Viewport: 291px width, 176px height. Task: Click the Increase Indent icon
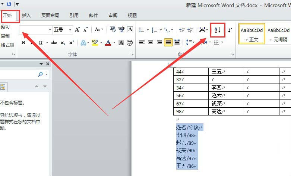191,30
